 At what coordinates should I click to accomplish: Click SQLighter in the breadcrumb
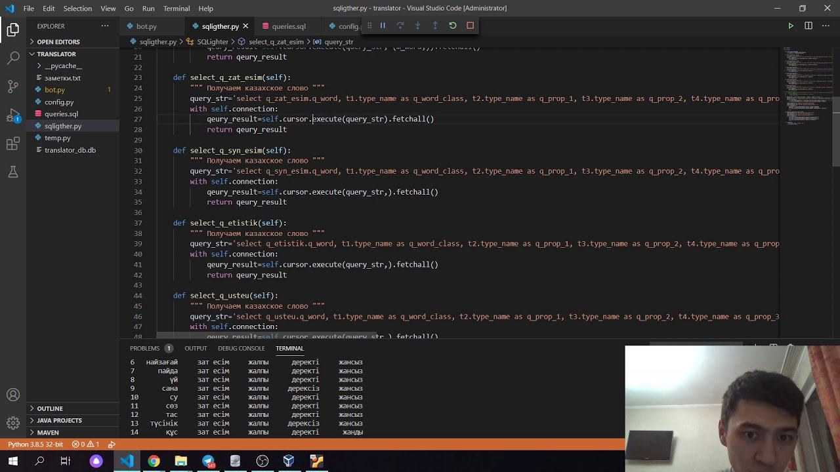[212, 42]
